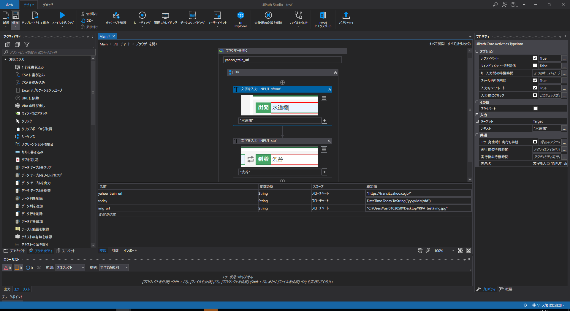
Task: Click the fit-to-screen icon
Action: click(x=461, y=251)
